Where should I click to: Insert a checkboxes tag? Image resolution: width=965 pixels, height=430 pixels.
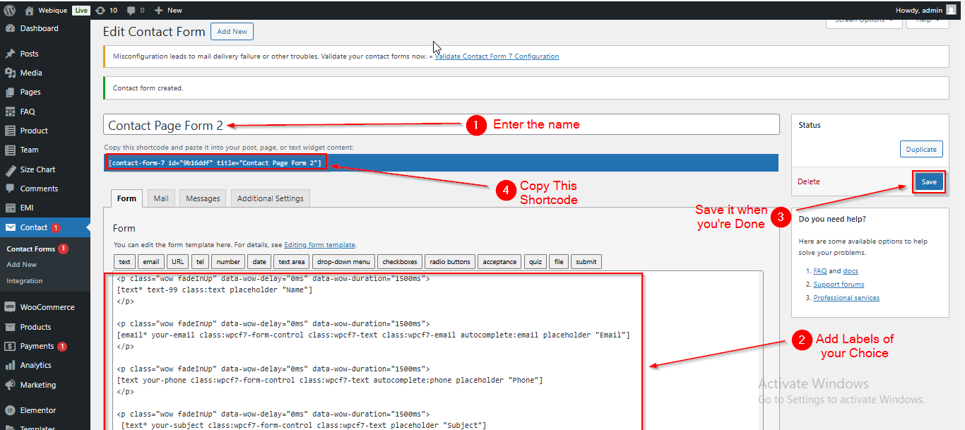pyautogui.click(x=401, y=262)
